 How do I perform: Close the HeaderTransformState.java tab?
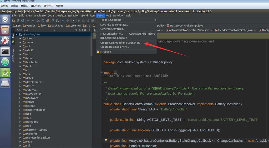pos(255,30)
